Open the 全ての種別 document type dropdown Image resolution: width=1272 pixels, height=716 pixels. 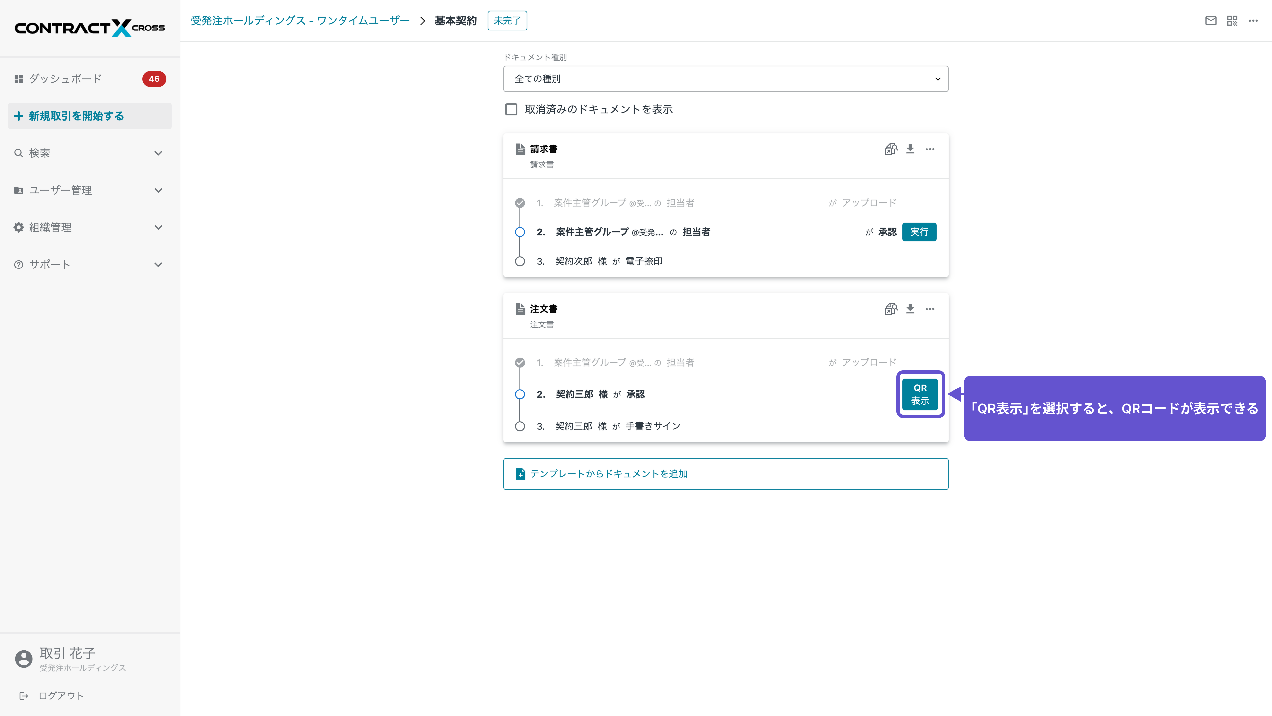point(725,79)
